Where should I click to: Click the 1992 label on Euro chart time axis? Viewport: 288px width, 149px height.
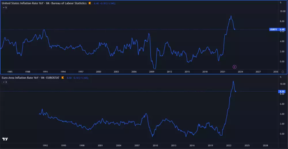(x=45, y=146)
